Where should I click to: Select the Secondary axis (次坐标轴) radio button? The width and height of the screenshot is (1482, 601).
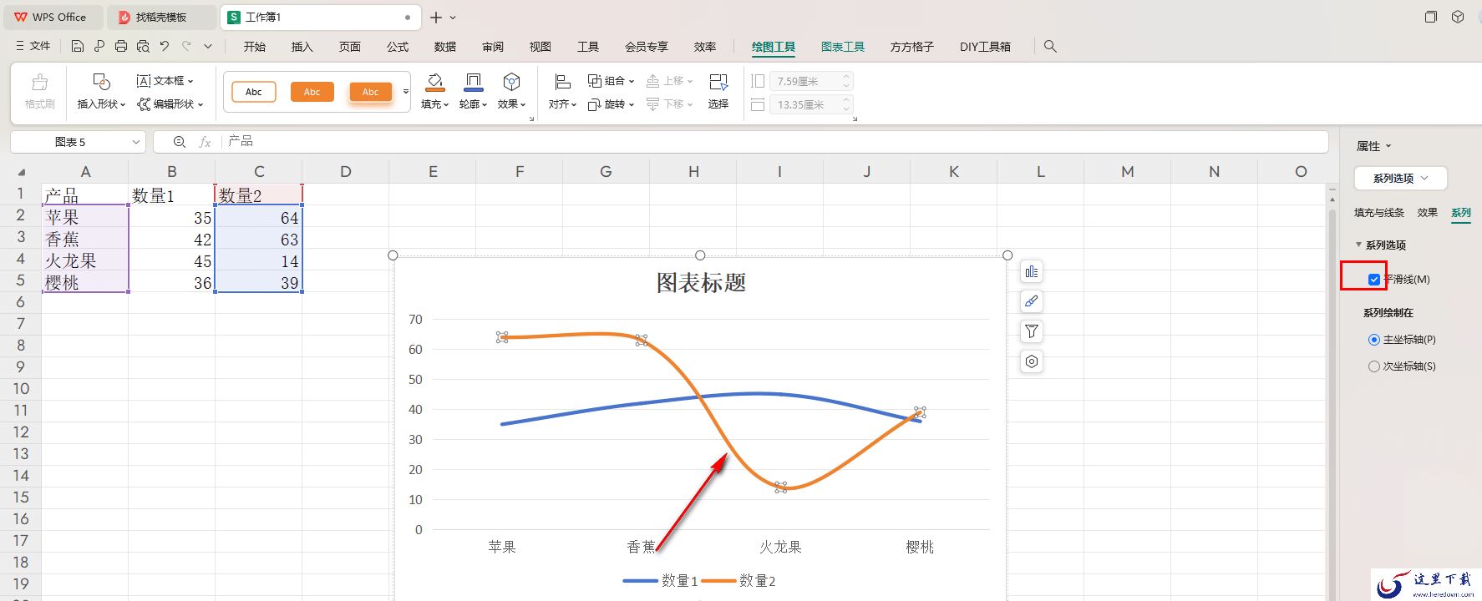[1374, 366]
